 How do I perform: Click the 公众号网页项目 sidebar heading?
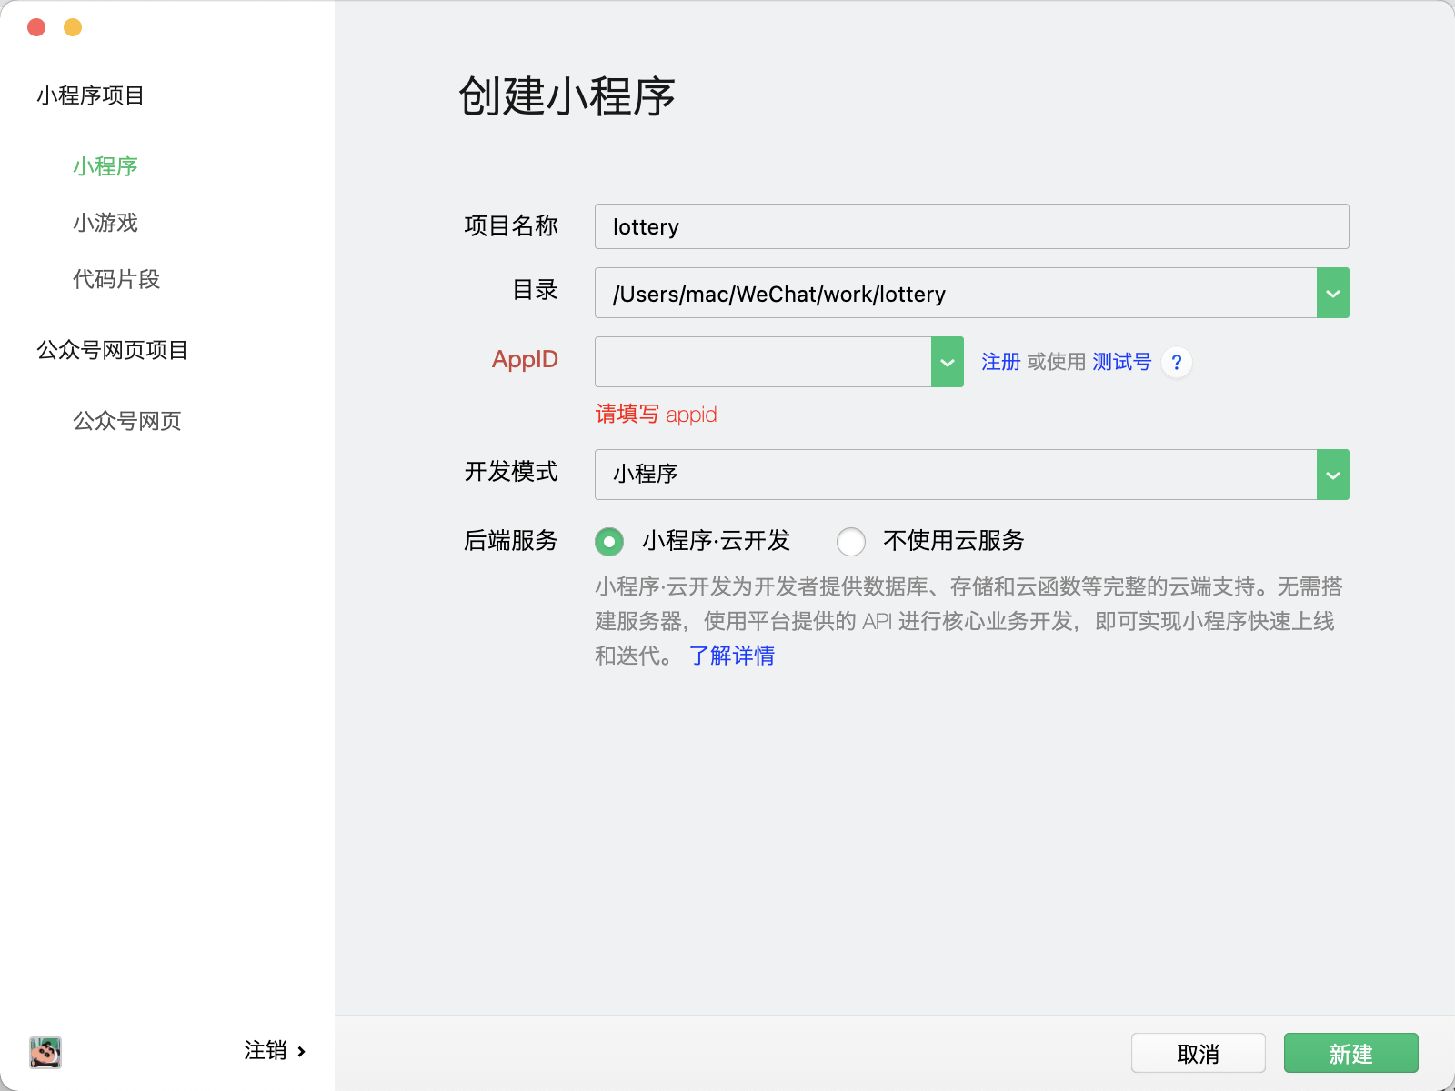tap(113, 350)
